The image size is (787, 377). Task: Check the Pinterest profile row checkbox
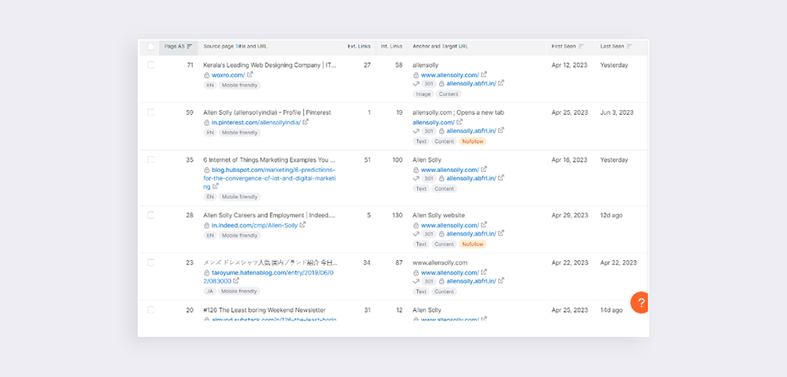coord(150,112)
